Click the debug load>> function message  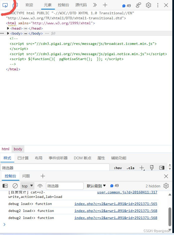click(x=30, y=204)
